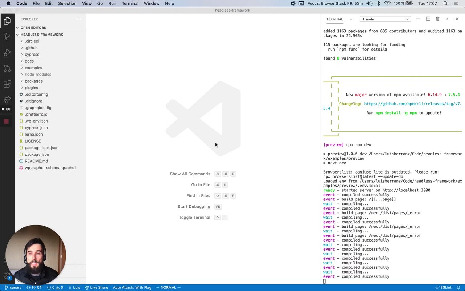Open the terminal panel's more actions menu

351,19
